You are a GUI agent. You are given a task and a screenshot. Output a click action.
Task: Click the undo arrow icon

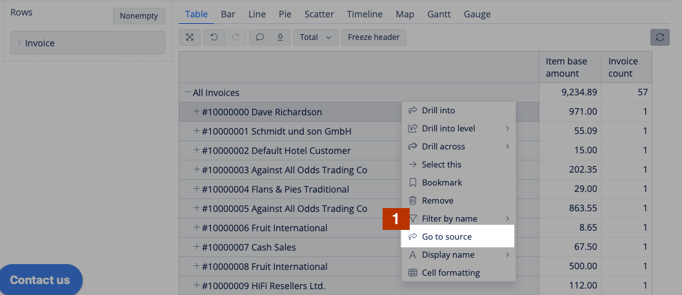coord(214,37)
